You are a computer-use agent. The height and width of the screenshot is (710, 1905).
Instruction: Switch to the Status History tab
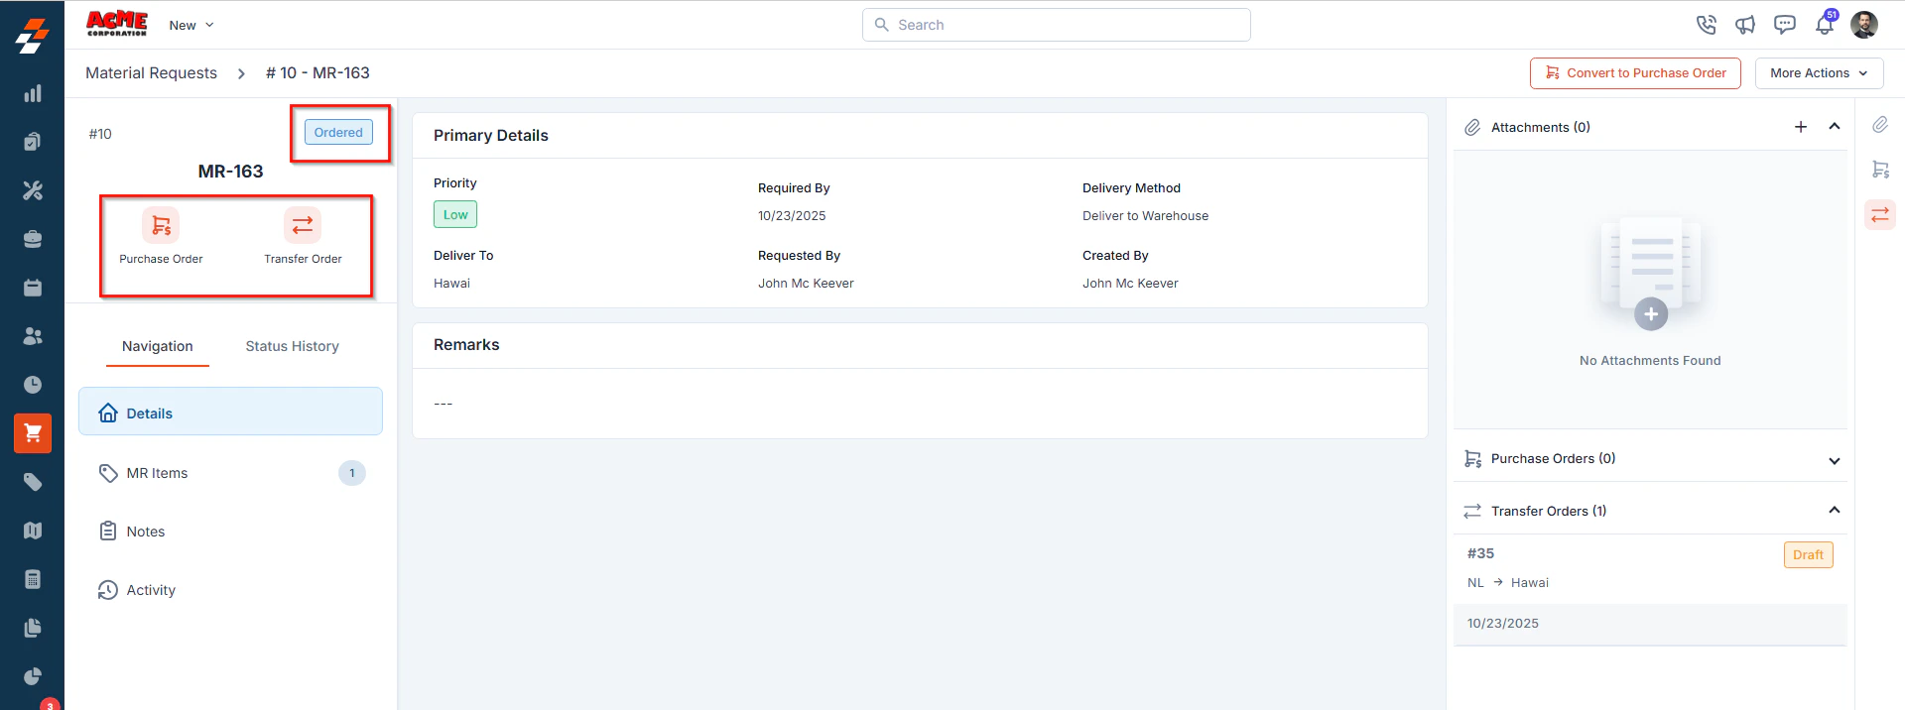click(293, 346)
